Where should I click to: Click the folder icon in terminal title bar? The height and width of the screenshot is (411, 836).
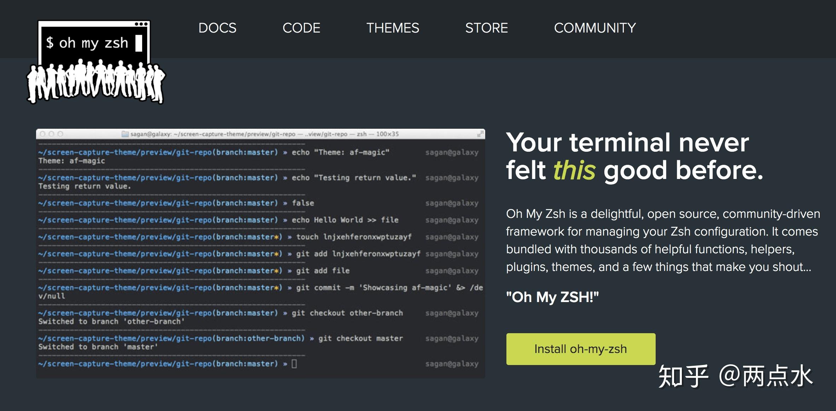pyautogui.click(x=125, y=134)
